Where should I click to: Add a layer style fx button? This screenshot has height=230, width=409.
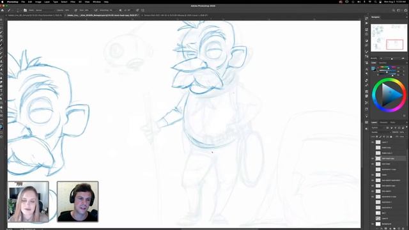click(x=382, y=229)
